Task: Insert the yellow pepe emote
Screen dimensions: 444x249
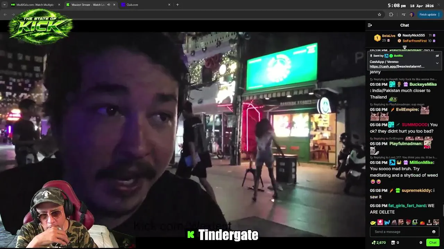Action: 373,222
